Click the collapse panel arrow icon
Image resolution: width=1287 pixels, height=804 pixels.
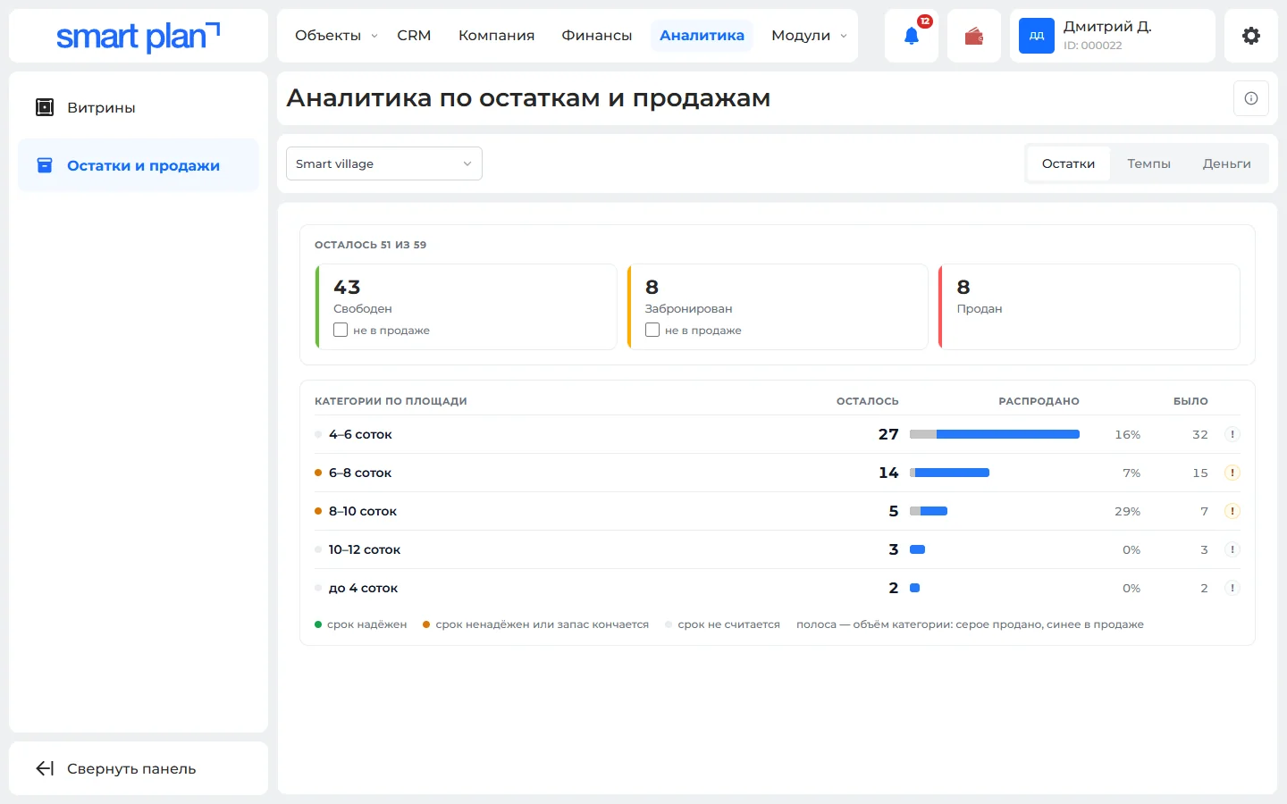click(45, 768)
